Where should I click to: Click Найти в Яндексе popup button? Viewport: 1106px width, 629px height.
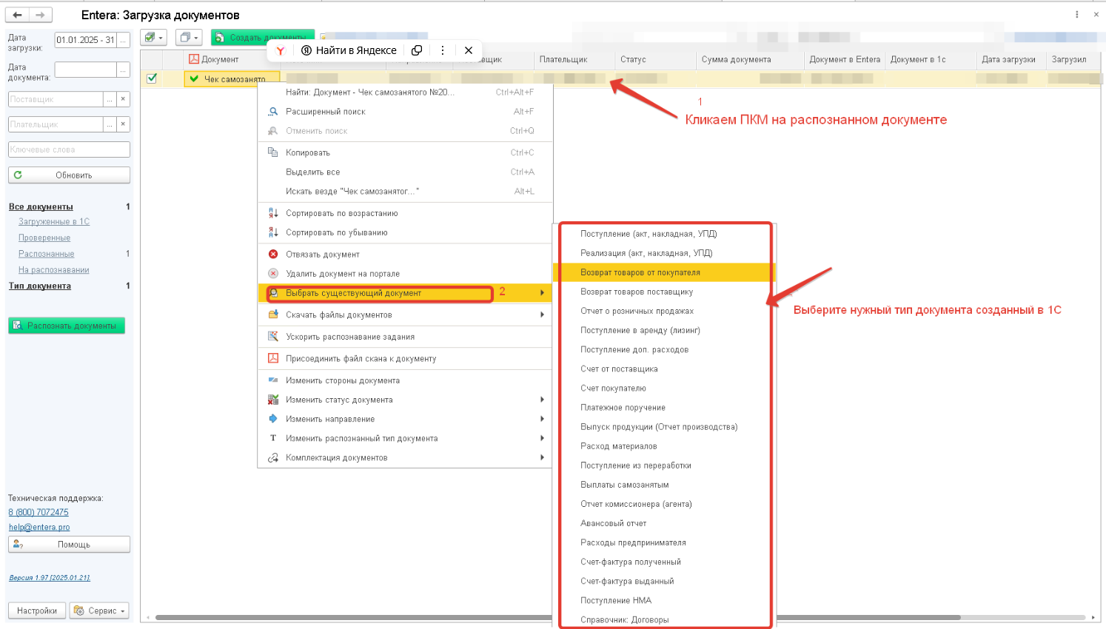point(349,50)
